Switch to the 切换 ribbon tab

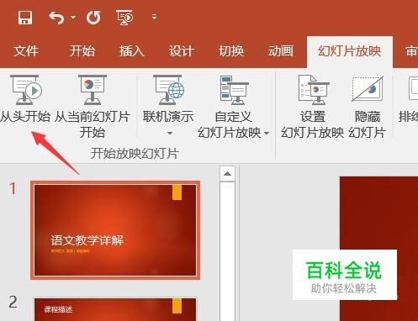click(231, 51)
